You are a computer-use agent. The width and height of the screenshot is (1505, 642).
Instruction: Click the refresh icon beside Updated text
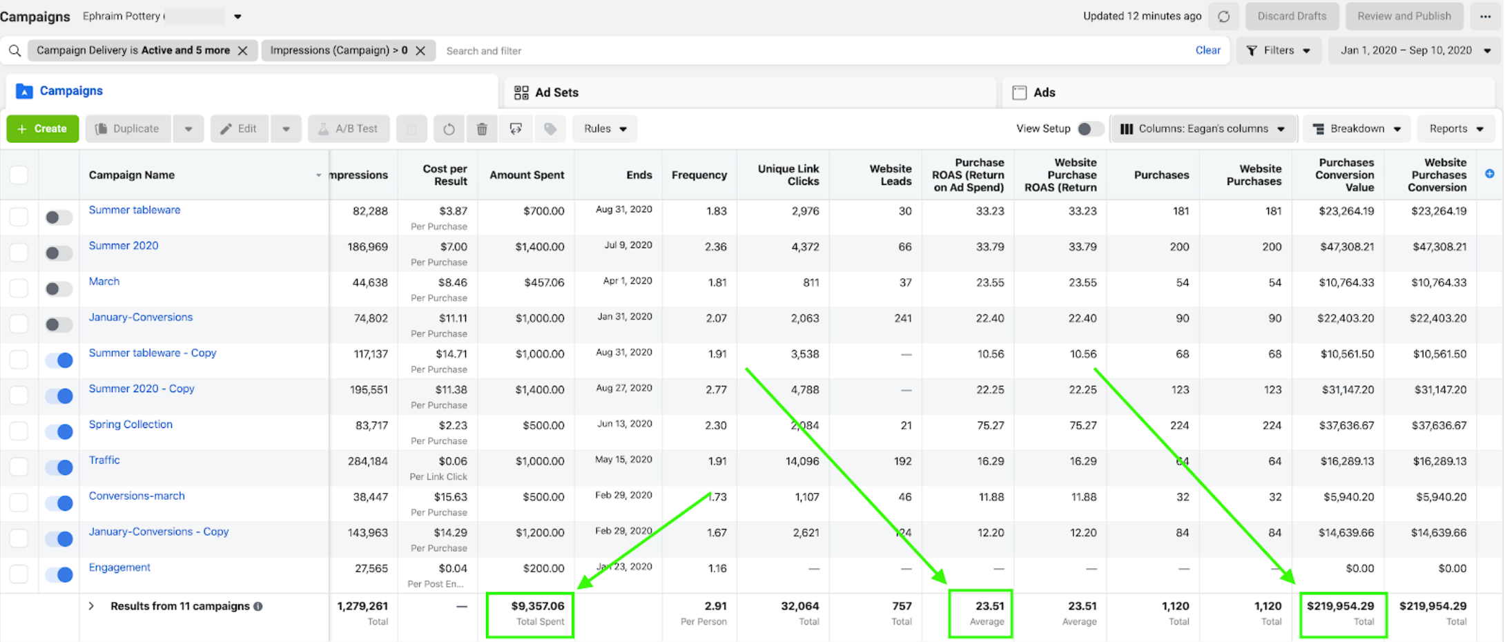coord(1223,17)
